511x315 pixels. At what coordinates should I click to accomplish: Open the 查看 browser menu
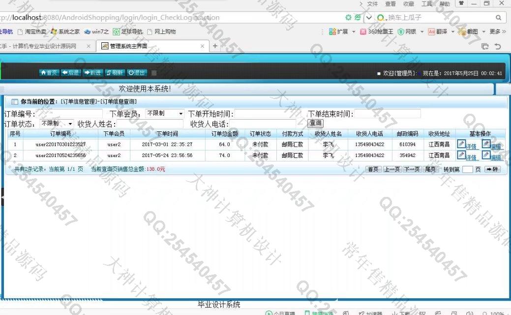pos(391,4)
